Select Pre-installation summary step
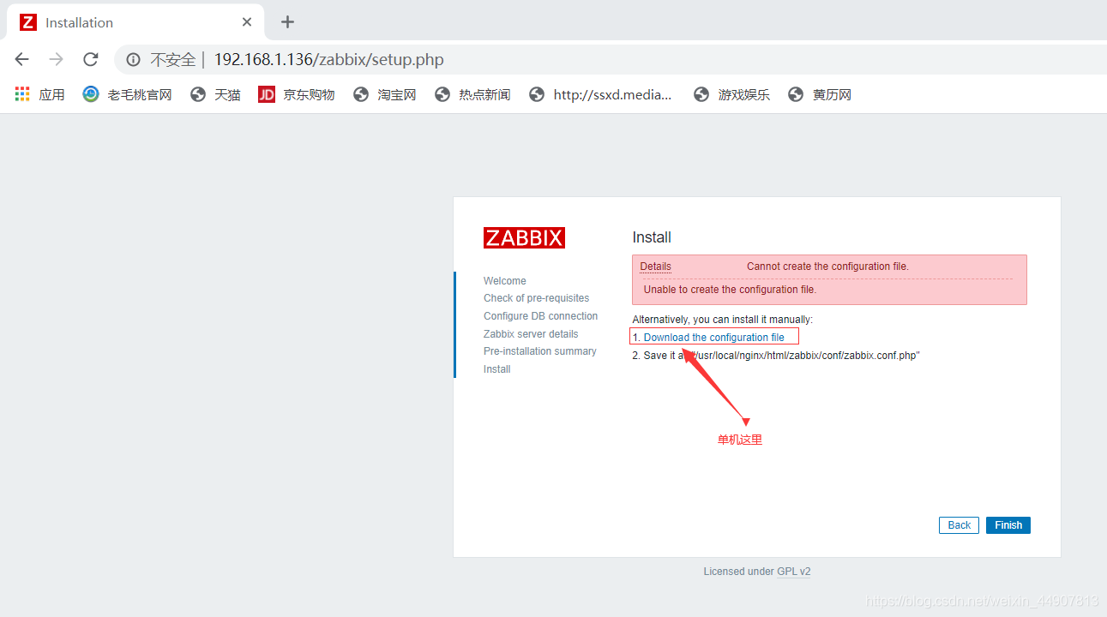Screen dimensions: 1107x617 pos(540,351)
